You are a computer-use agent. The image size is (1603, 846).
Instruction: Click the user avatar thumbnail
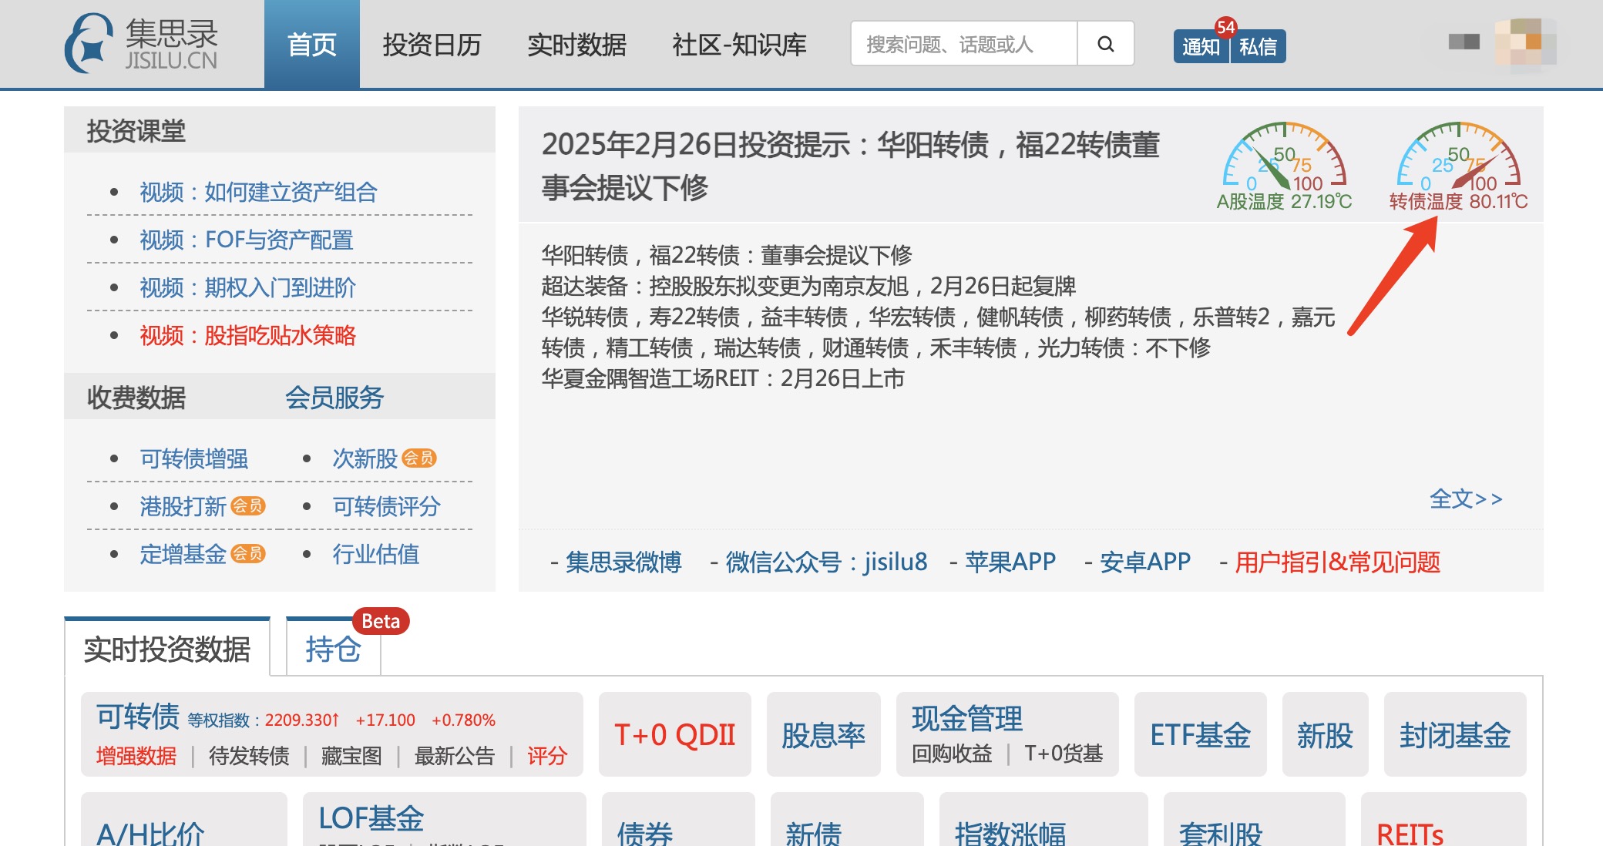pos(1524,44)
